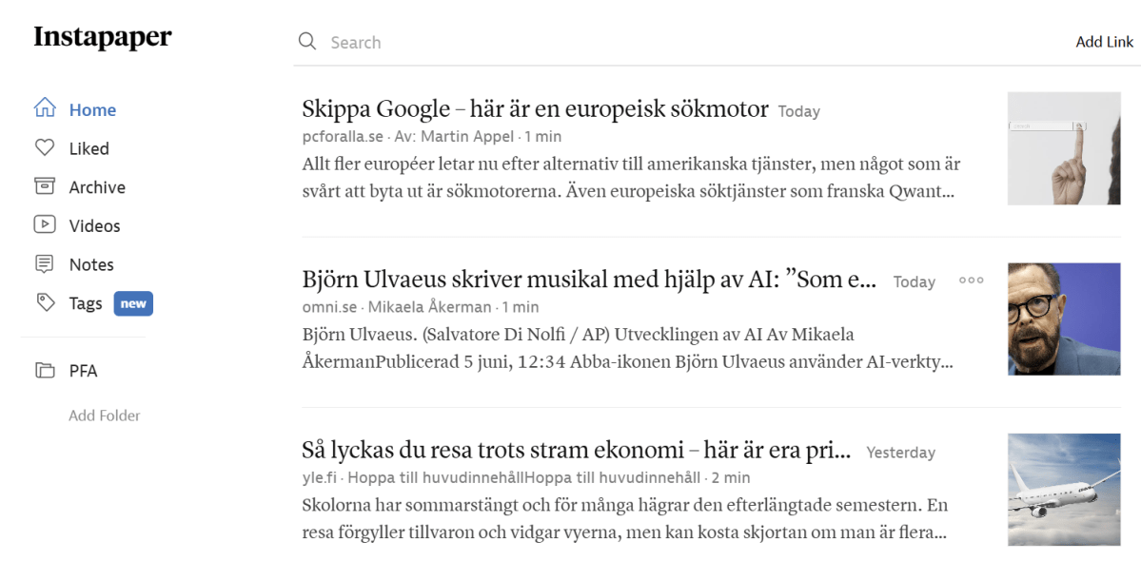Click the Liked heart icon
Image resolution: width=1141 pixels, height=561 pixels.
point(45,148)
